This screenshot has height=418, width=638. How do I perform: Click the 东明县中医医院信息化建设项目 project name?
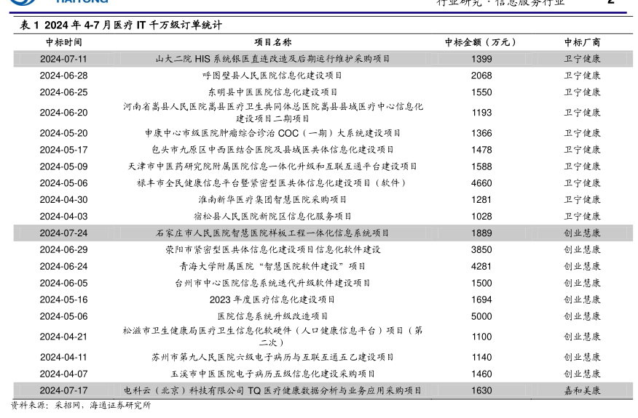272,92
